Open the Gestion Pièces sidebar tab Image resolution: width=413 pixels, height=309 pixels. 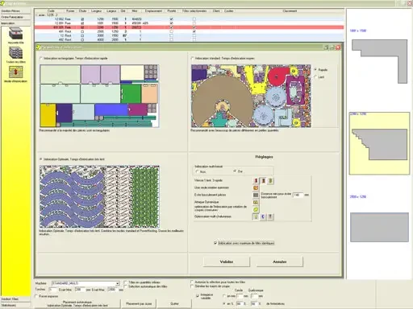[x=15, y=11]
